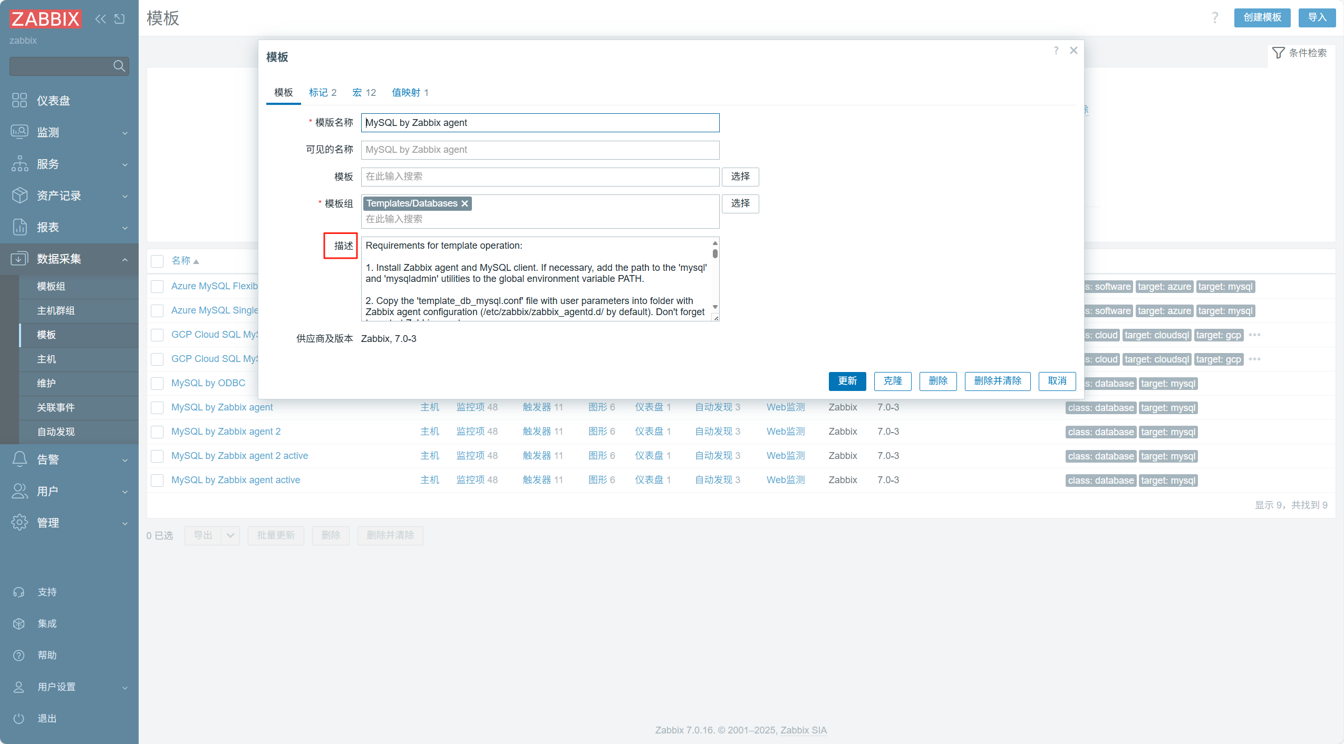
Task: Check MySQL by Zabbix agent 2 active checkbox
Action: [157, 456]
